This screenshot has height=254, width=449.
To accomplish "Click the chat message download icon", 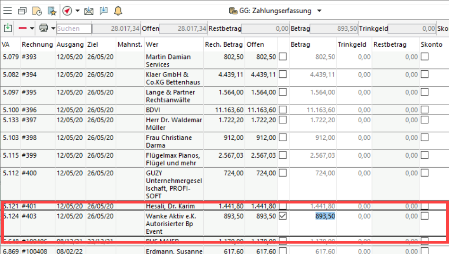I will 103,10.
